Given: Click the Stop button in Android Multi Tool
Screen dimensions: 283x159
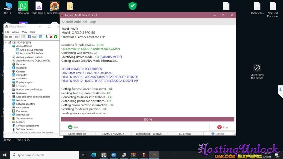Looking at the screenshot, I should [x=222, y=127].
